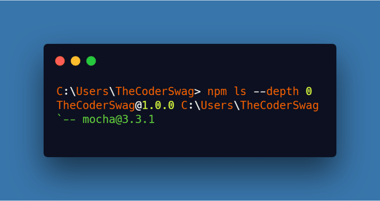
Task: Click the --depth flag text
Action: click(276, 91)
